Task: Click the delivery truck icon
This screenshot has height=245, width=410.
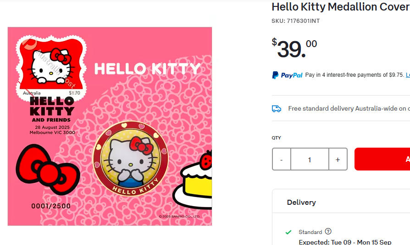Action: point(277,109)
